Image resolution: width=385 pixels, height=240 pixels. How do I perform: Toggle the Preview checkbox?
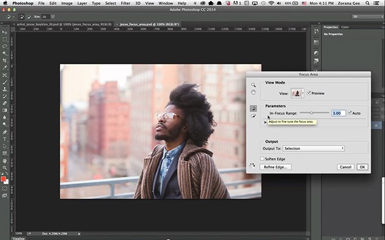pyautogui.click(x=309, y=93)
